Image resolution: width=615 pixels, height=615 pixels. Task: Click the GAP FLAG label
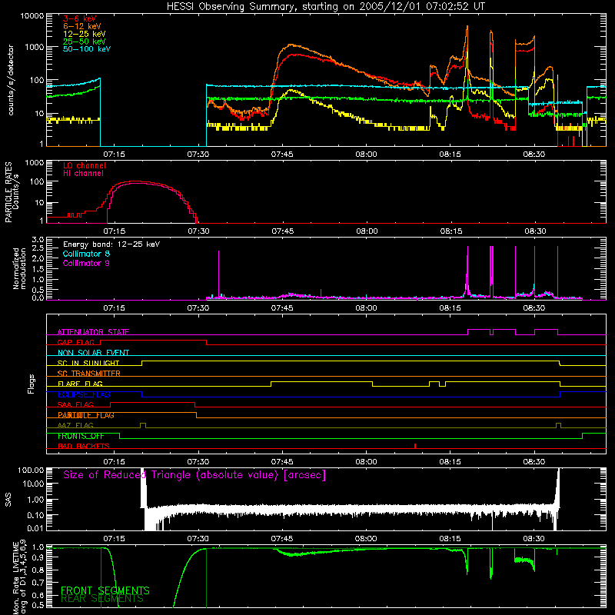[75, 342]
